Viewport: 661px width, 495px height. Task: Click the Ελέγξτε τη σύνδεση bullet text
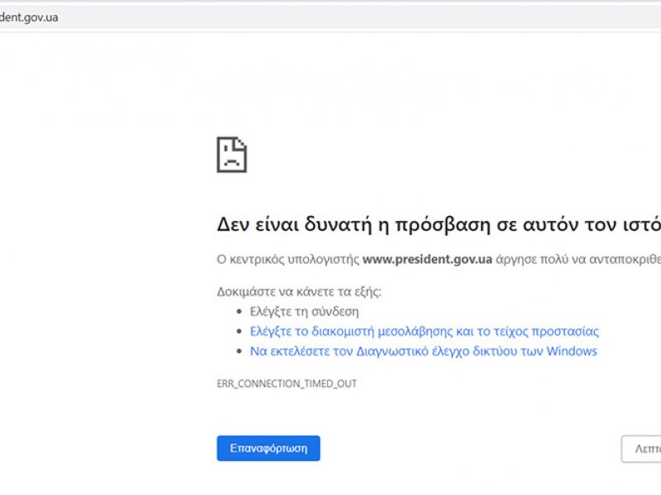(x=304, y=312)
